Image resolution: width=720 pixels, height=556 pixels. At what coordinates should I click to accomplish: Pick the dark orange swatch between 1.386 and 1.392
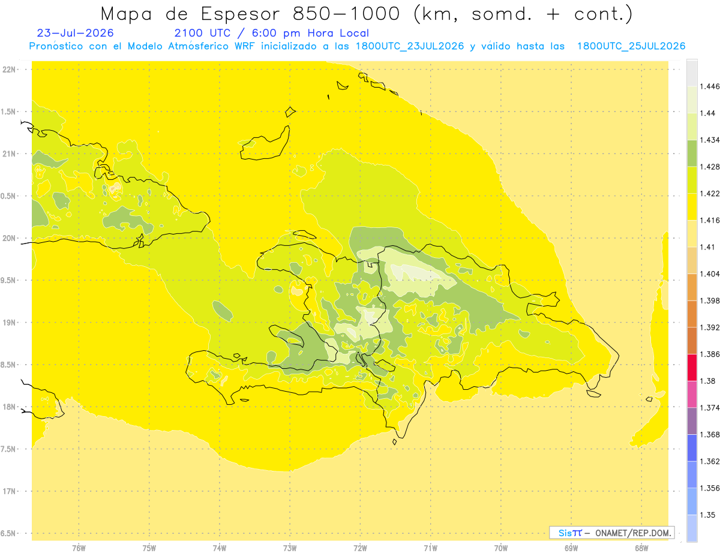pyautogui.click(x=692, y=341)
